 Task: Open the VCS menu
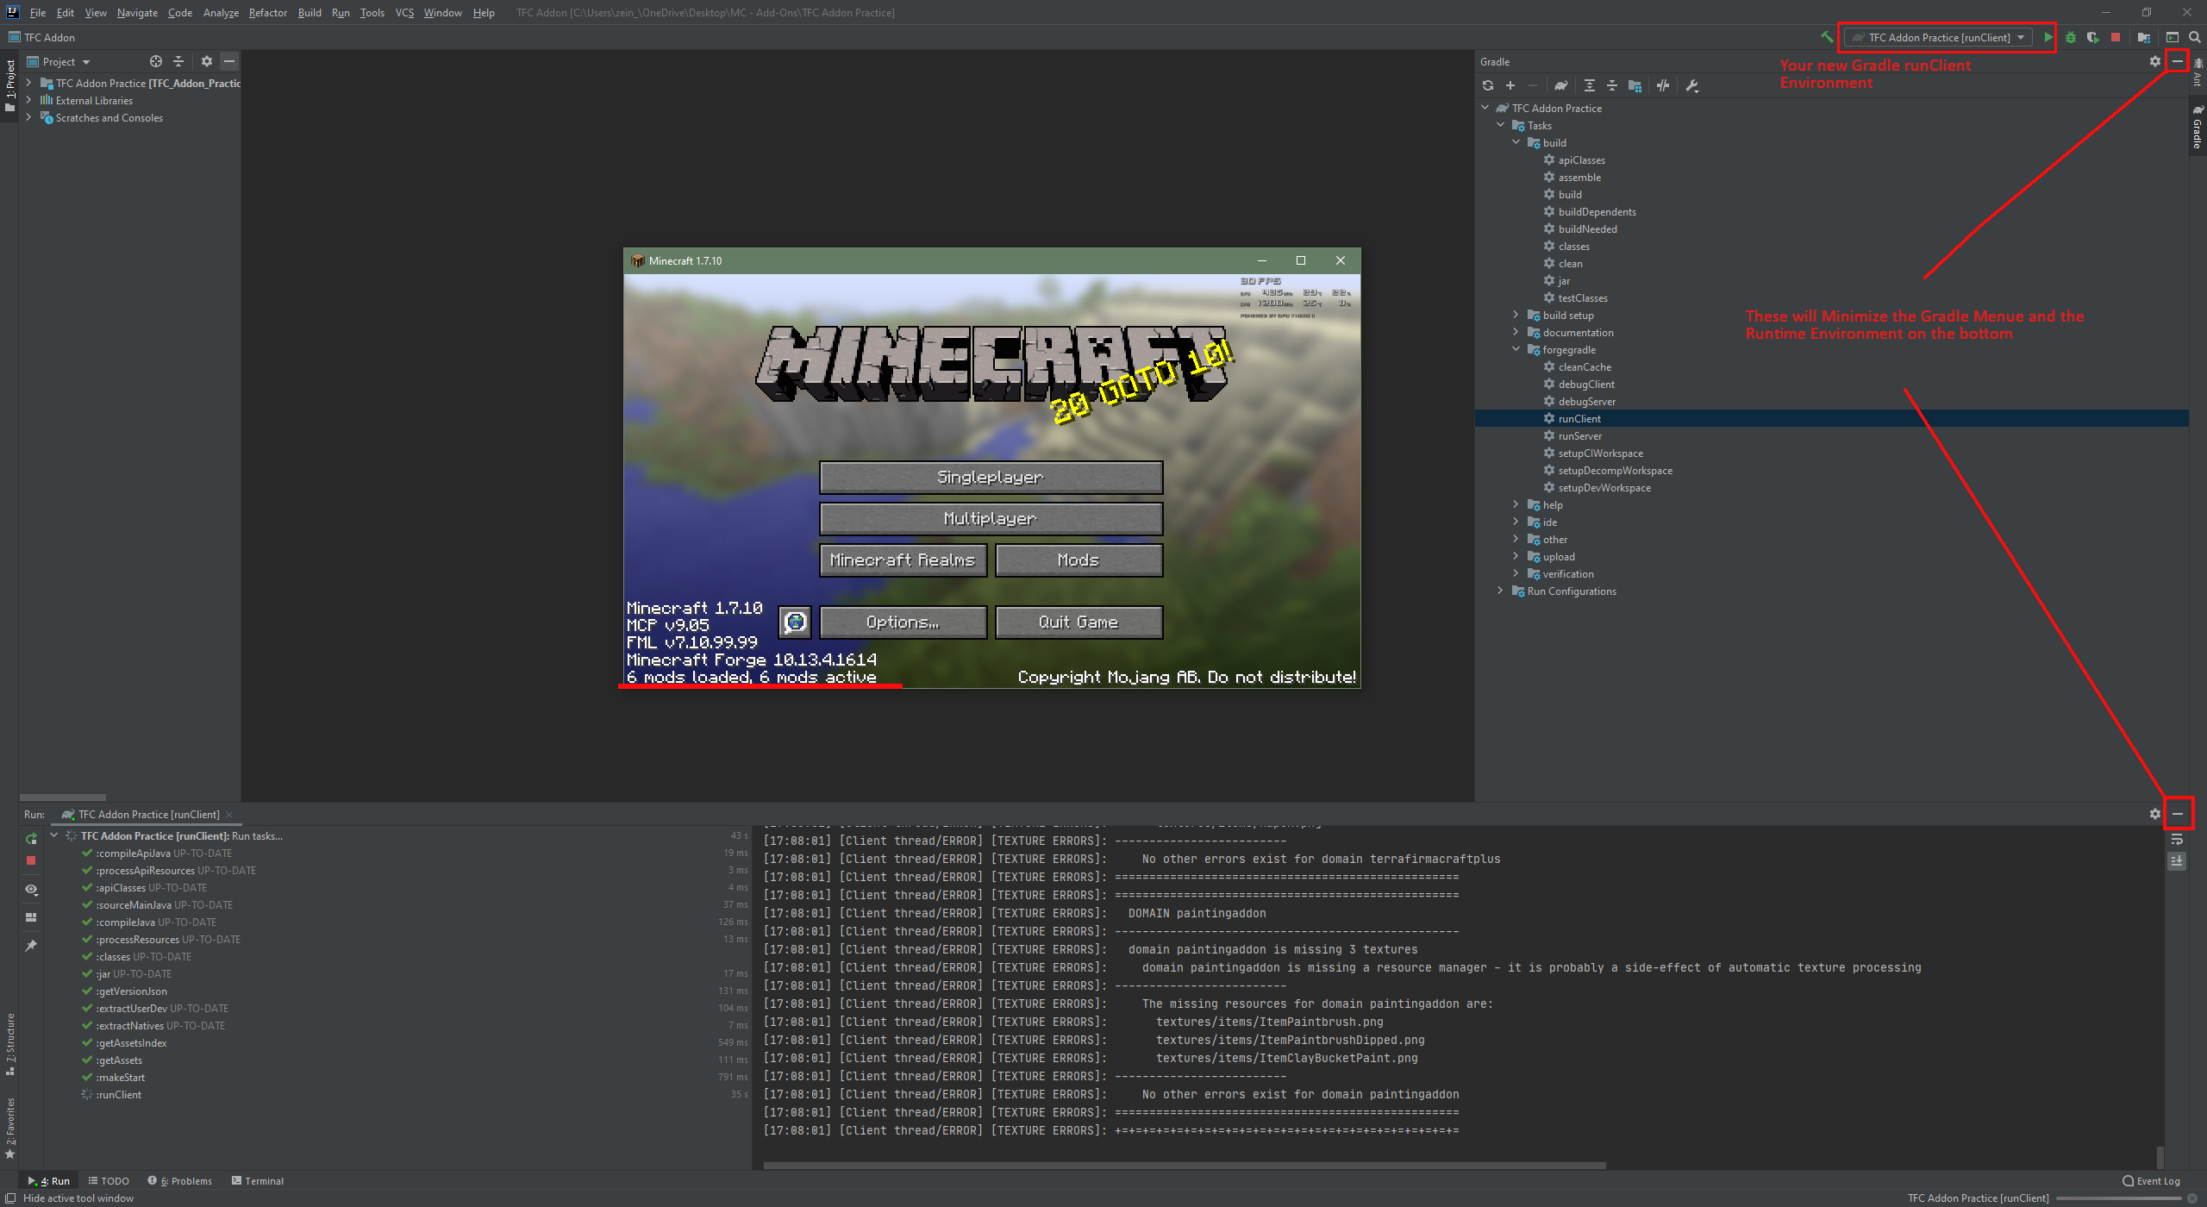[404, 12]
